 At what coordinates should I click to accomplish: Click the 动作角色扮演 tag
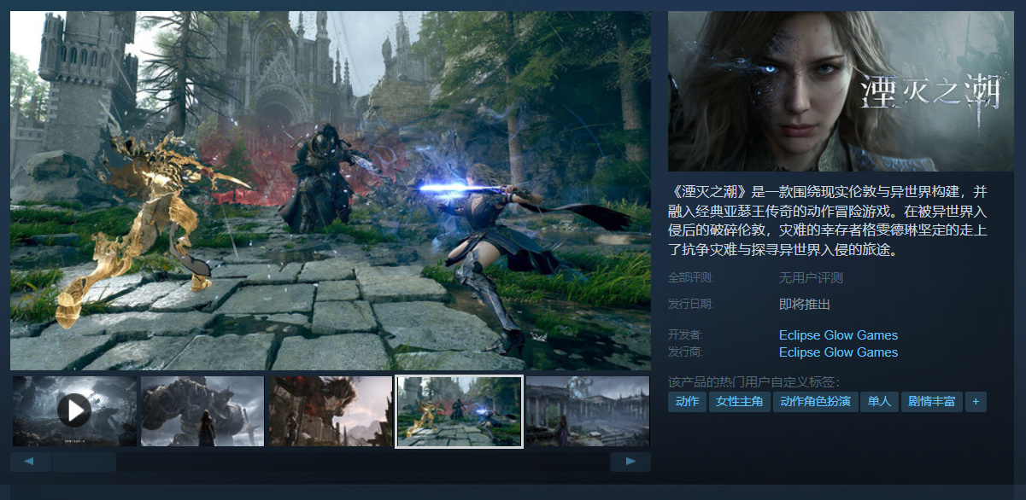pos(815,402)
